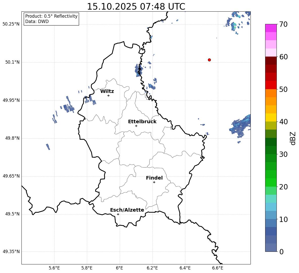Click the 'Product: 0.5° Reflectivity' text
299x273 pixels.
(51, 16)
